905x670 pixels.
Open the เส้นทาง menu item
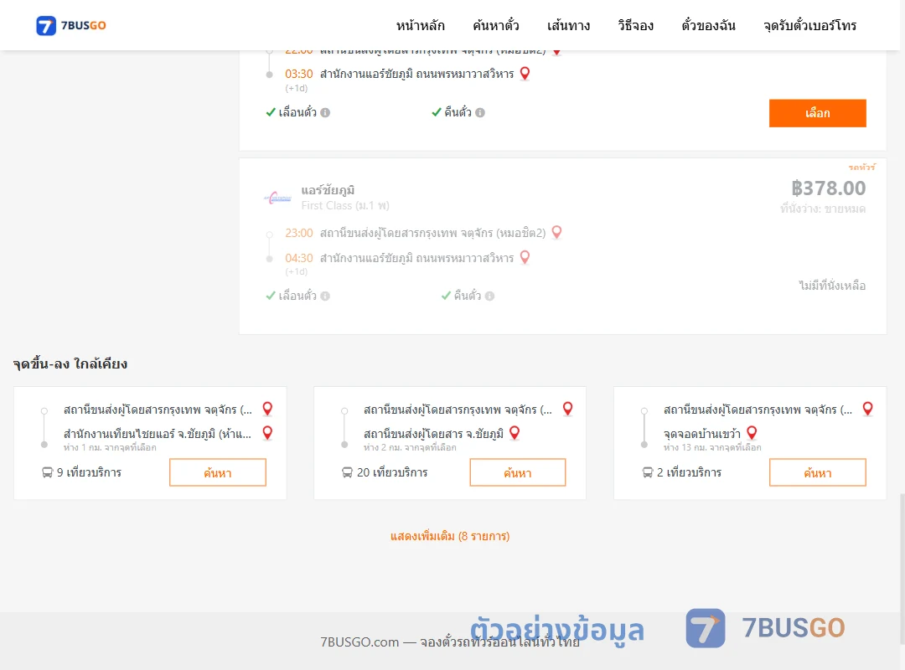[x=568, y=25]
